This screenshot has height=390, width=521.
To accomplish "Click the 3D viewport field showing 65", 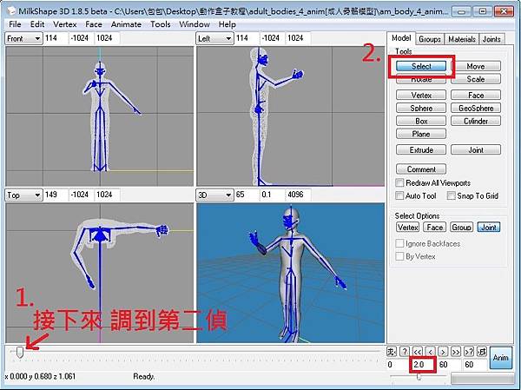I will (x=247, y=195).
